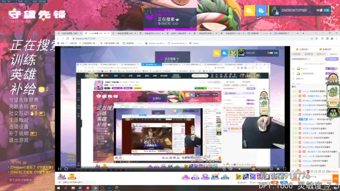The height and width of the screenshot is (191, 340).
Task: Open Chrome extensions puzzle icon
Action: [323, 38]
